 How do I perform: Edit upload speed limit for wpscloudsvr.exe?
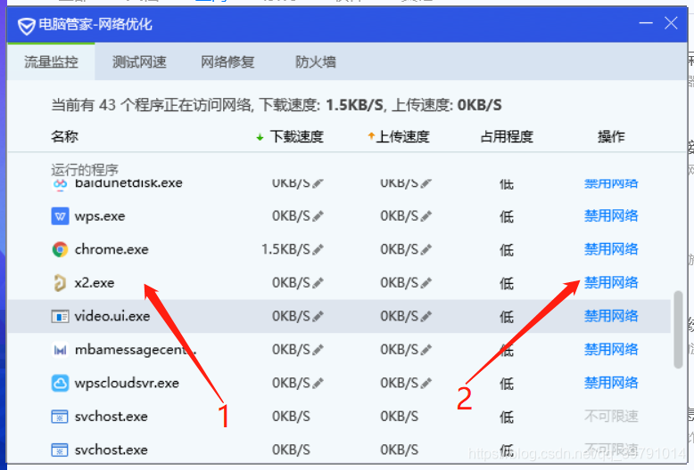click(426, 383)
